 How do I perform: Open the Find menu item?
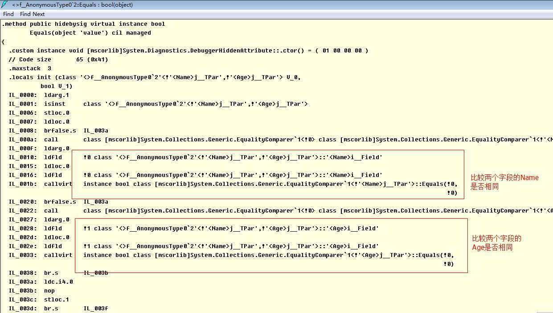click(8, 14)
